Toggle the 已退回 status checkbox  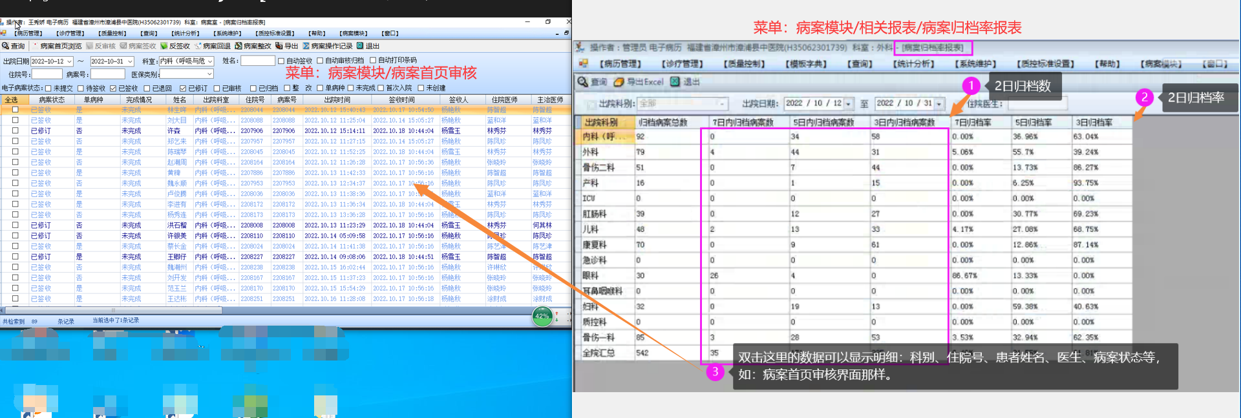click(x=147, y=88)
